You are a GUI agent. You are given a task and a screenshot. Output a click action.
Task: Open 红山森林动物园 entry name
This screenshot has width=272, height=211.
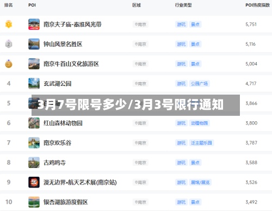(x=63, y=123)
